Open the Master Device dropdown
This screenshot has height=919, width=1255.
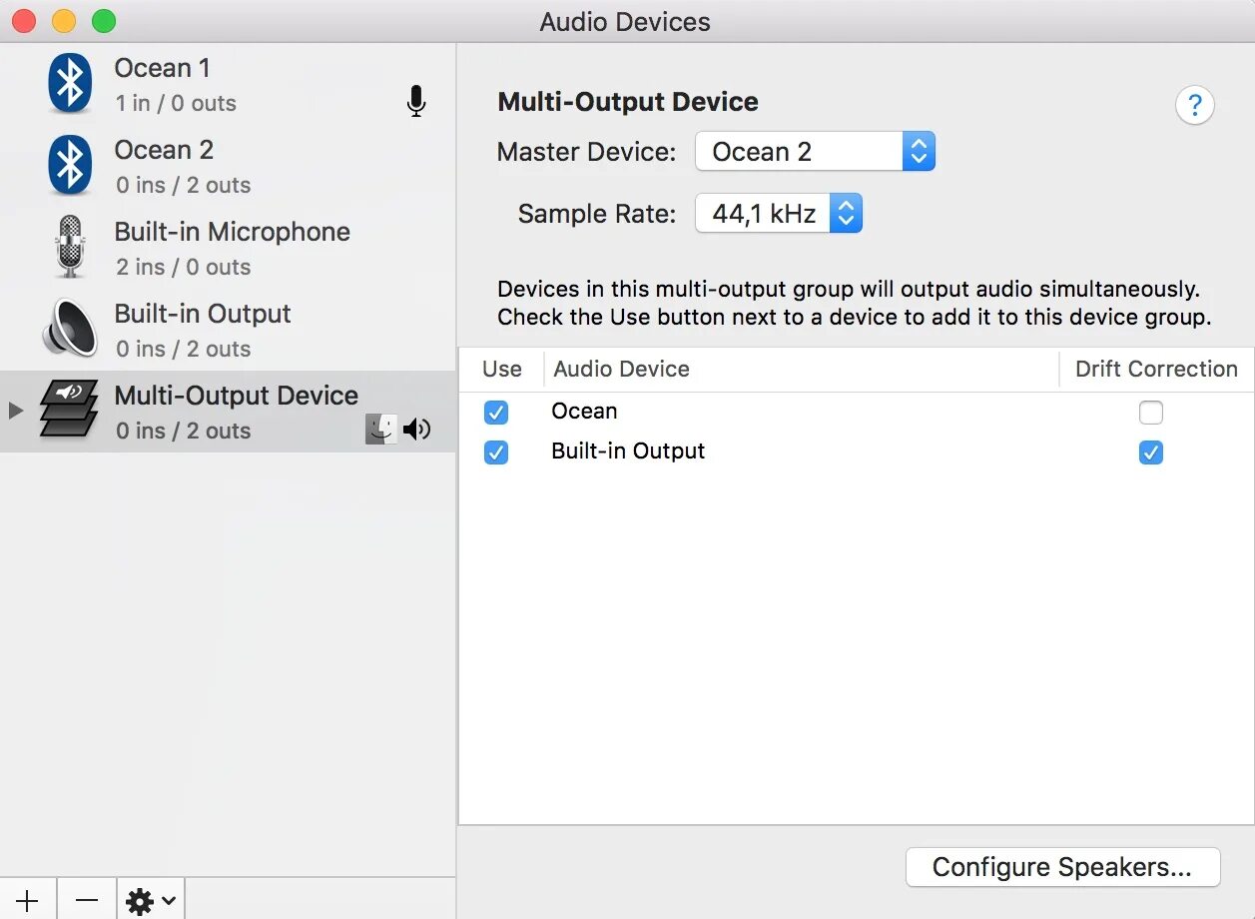[x=815, y=152]
